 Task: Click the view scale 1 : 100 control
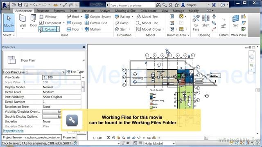[97, 138]
